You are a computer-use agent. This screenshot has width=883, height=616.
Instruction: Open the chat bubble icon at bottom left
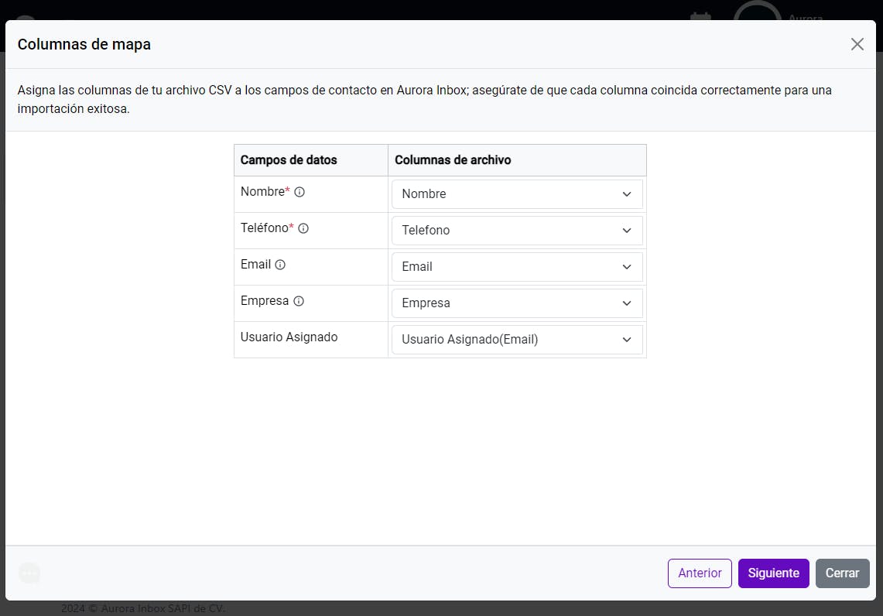29,573
